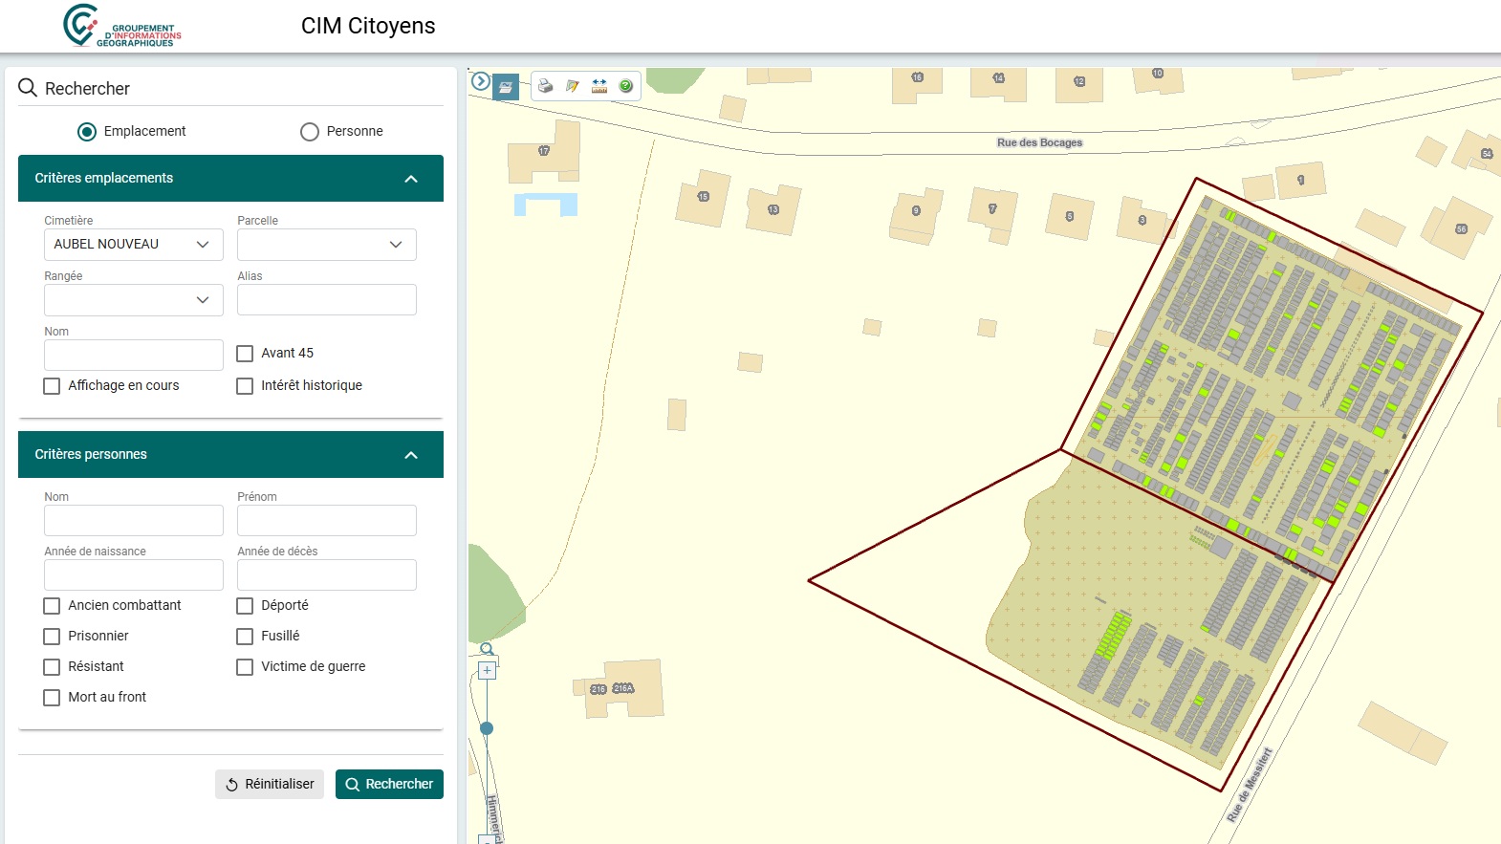
Task: Focus the Alias input field
Action: (327, 300)
